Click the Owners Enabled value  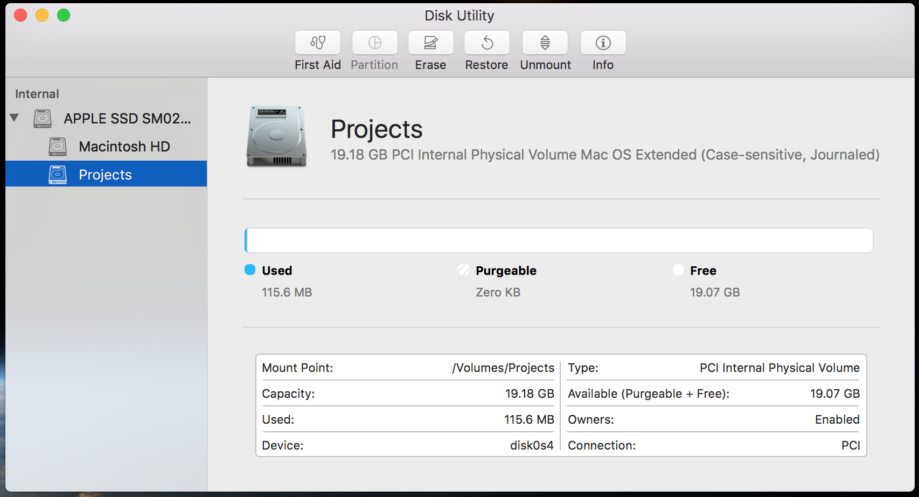point(837,419)
